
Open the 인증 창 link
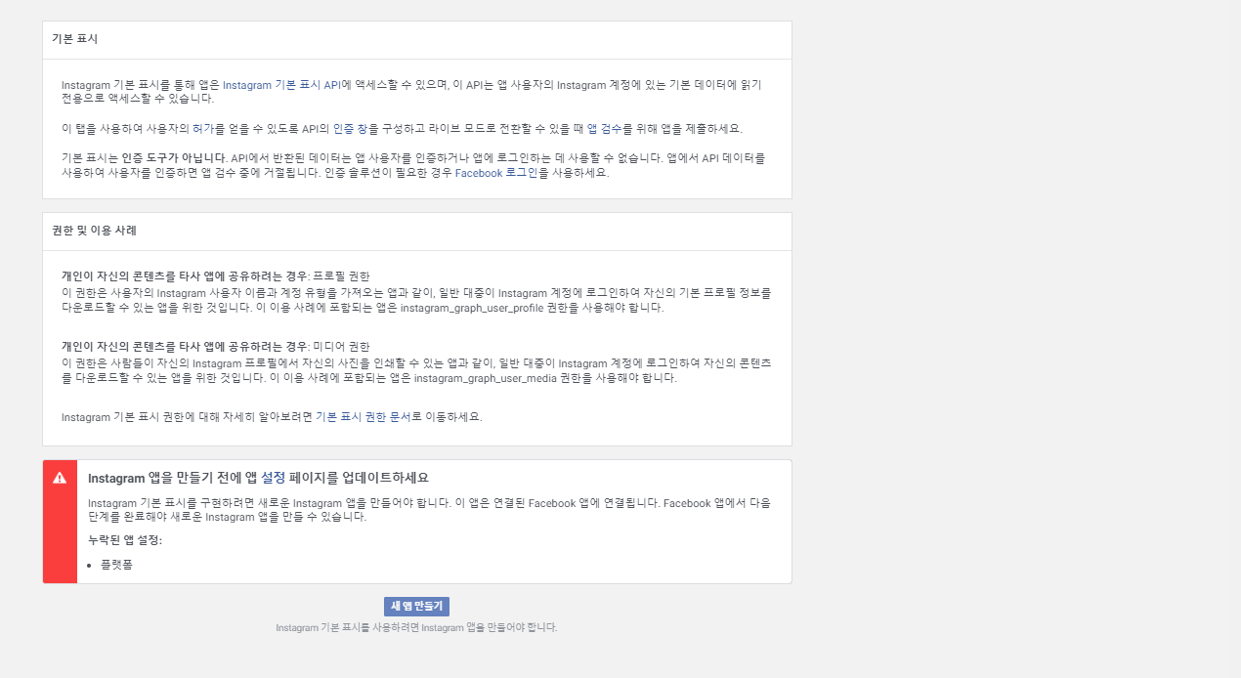pyautogui.click(x=350, y=129)
